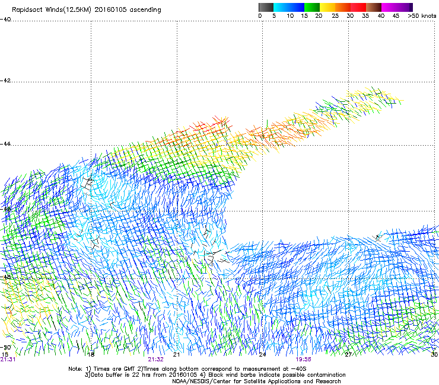
Task: Click the longitude axis label "27"
Action: (348, 355)
